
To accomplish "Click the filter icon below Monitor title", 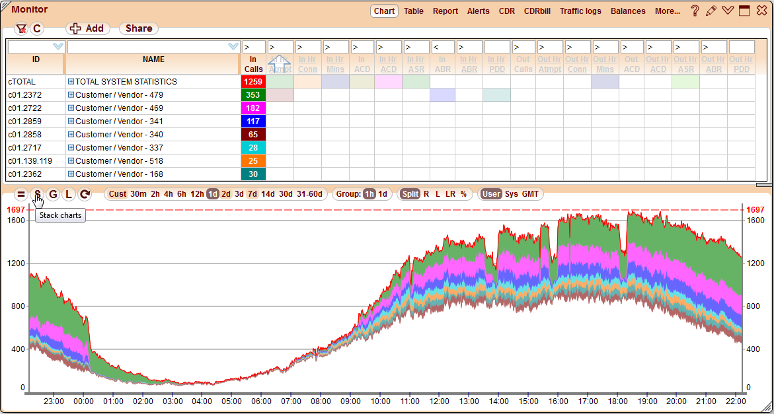I will [22, 28].
